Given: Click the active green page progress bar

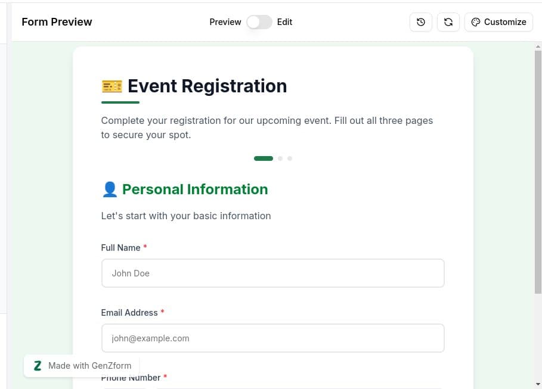Looking at the screenshot, I should [x=263, y=158].
